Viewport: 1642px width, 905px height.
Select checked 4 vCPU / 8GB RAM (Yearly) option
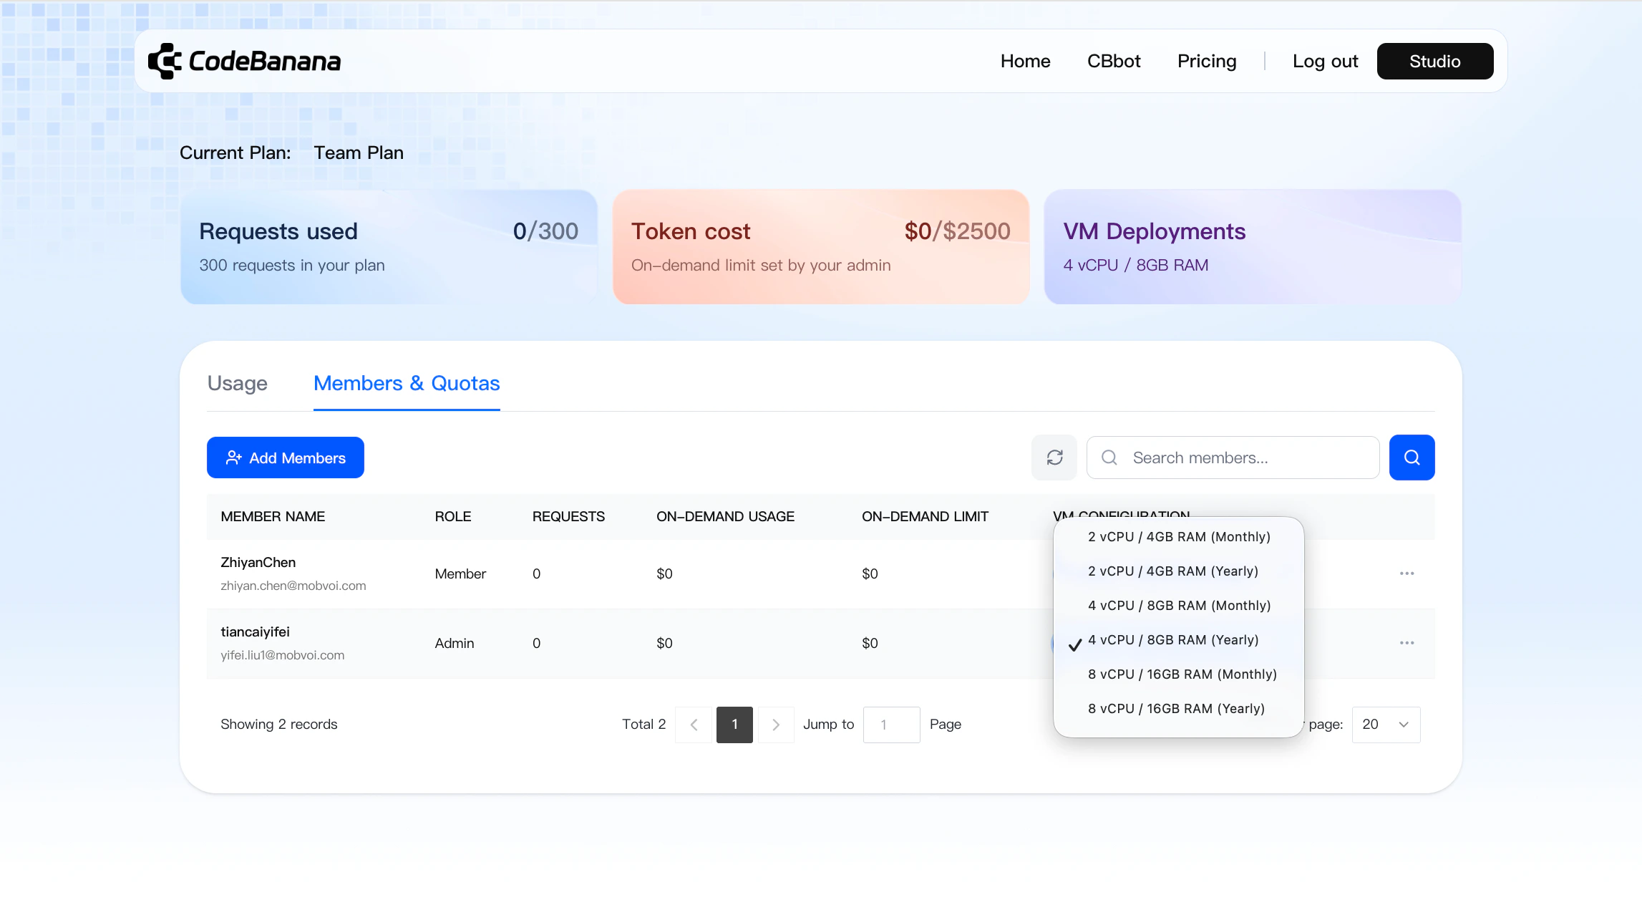[x=1172, y=640]
